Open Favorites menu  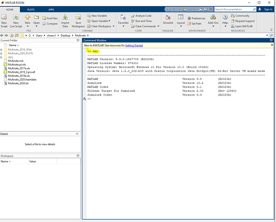coord(123,21)
